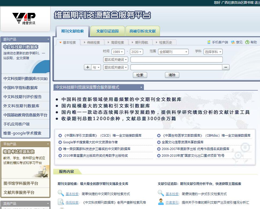This screenshot has width=260, height=209.
Task: Open 手机应用客户端 in sidebar
Action: pyautogui.click(x=25, y=124)
